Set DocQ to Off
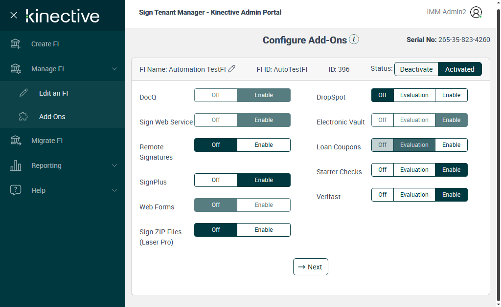Screen dimensions: 501x307 tap(216, 95)
